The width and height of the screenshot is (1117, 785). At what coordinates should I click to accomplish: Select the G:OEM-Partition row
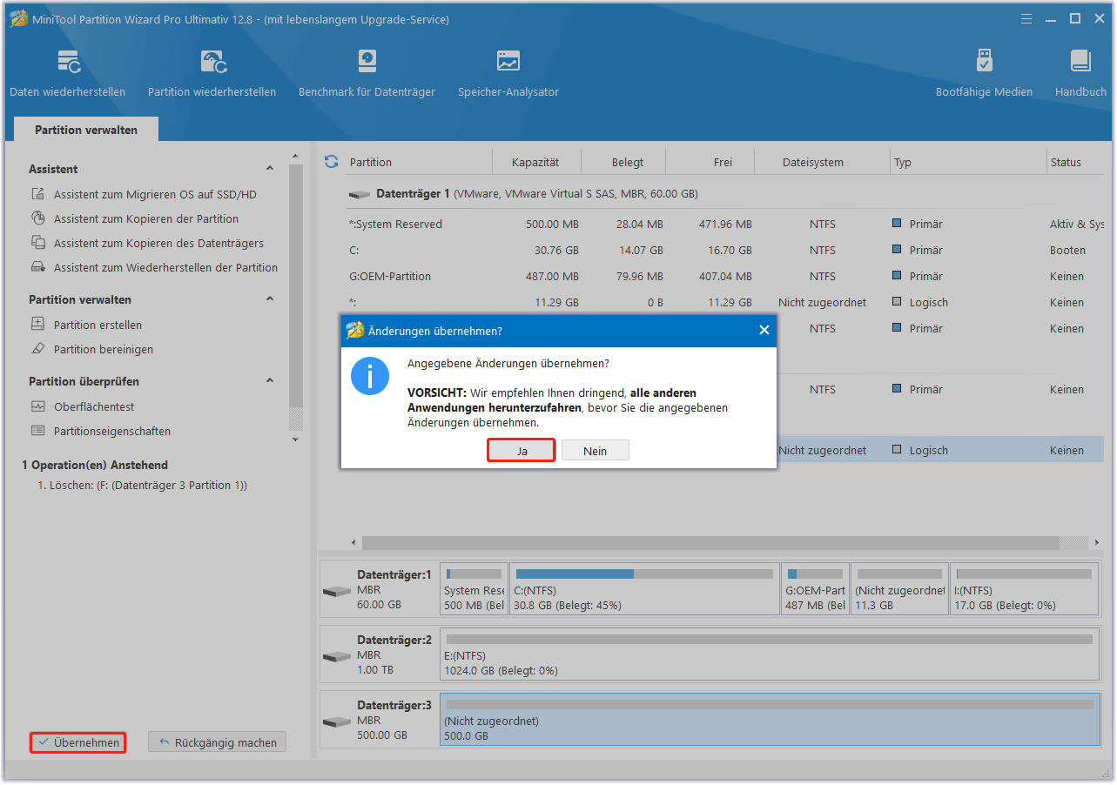(x=724, y=277)
